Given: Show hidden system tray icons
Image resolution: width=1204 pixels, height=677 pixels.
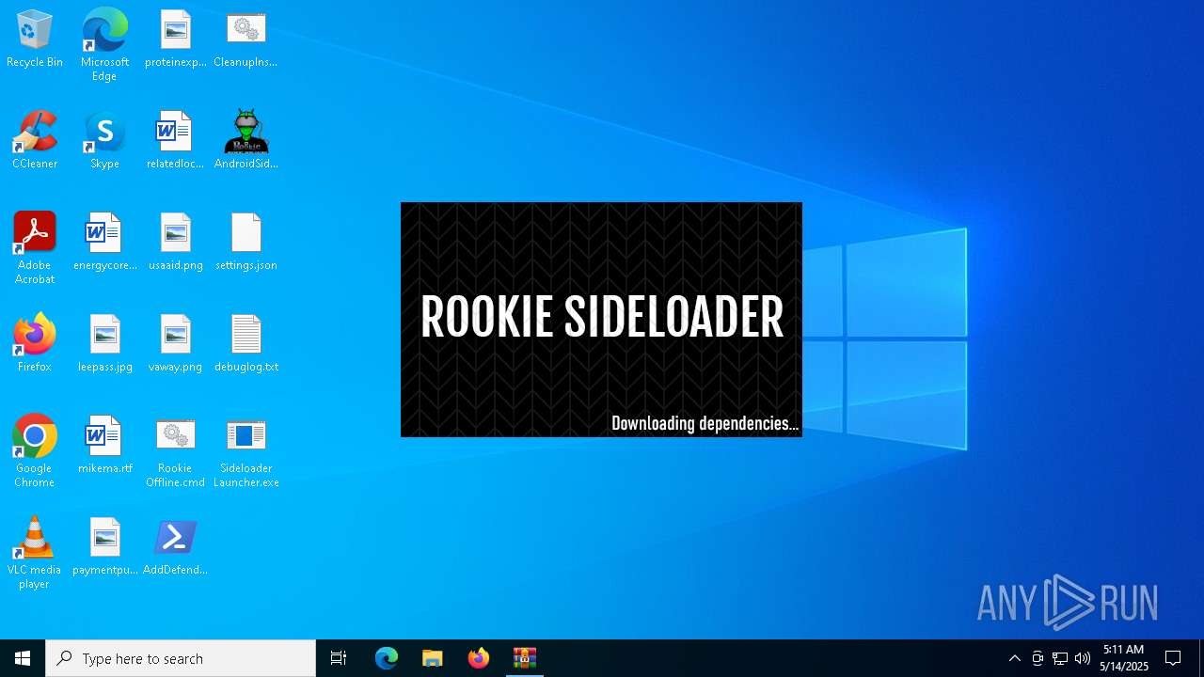Looking at the screenshot, I should coord(1014,658).
